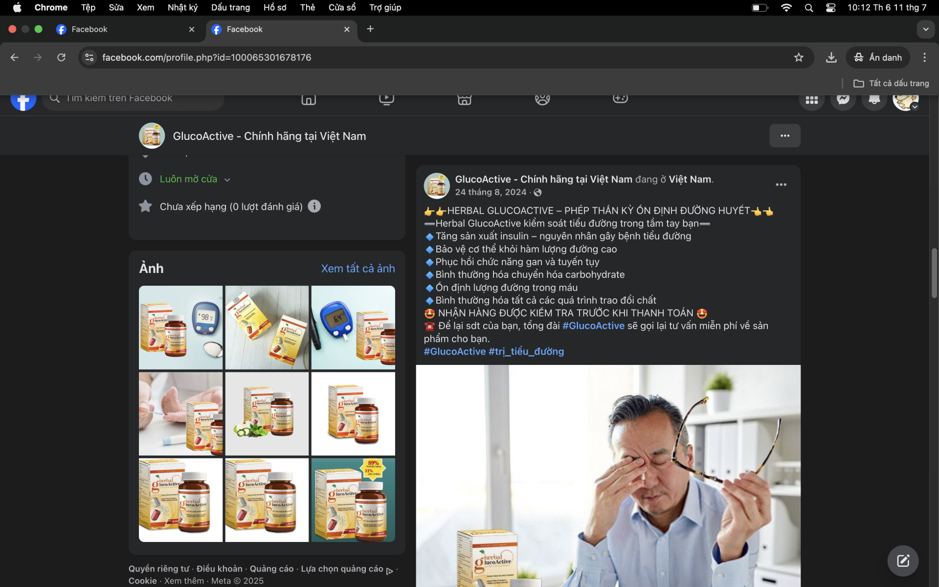Open the notifications bell icon
The image size is (939, 587).
tap(874, 100)
